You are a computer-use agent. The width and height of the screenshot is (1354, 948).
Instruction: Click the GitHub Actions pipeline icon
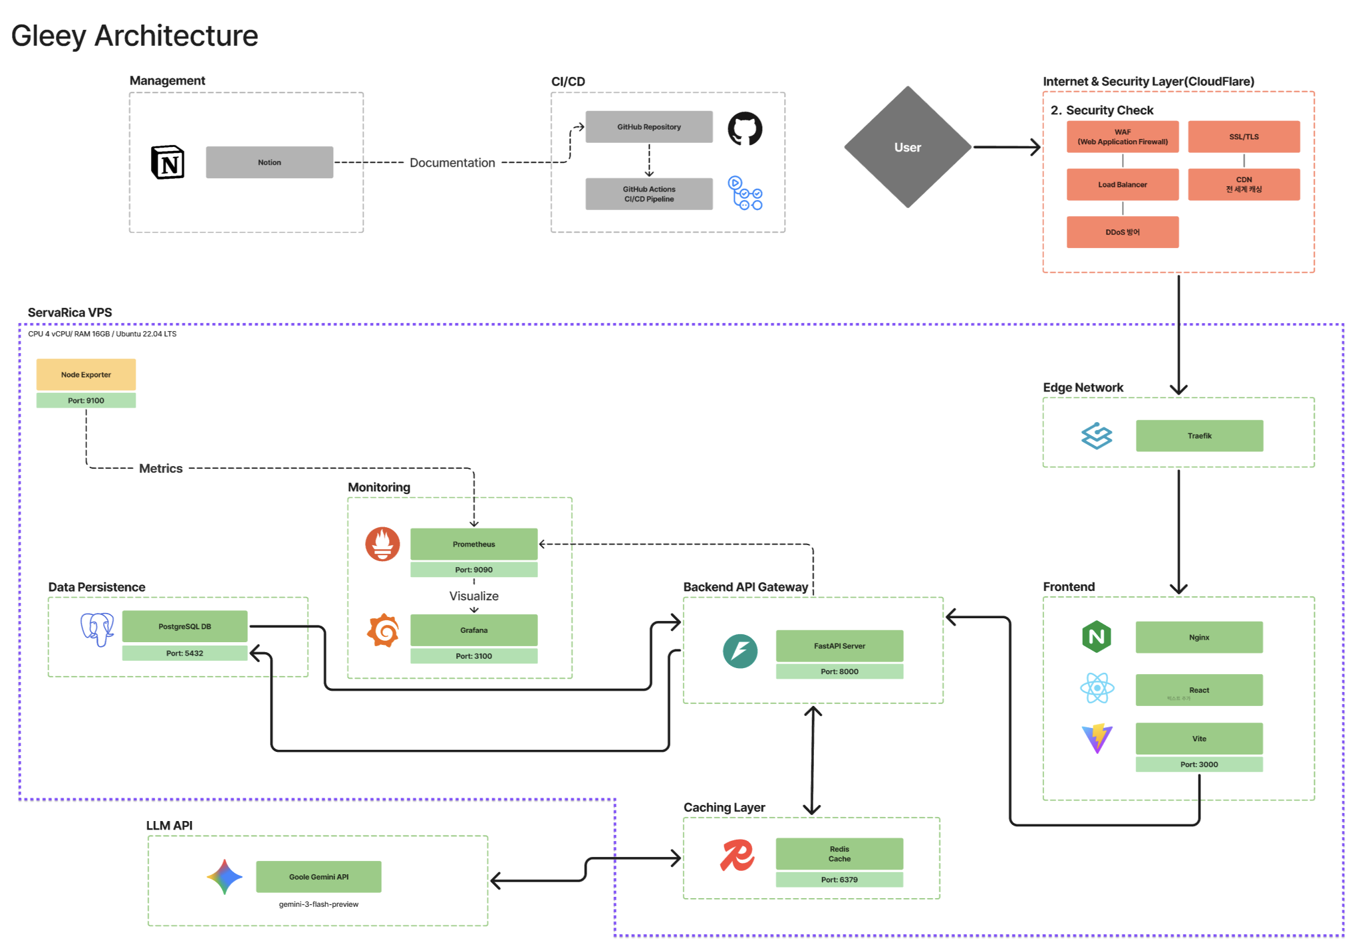(x=745, y=193)
